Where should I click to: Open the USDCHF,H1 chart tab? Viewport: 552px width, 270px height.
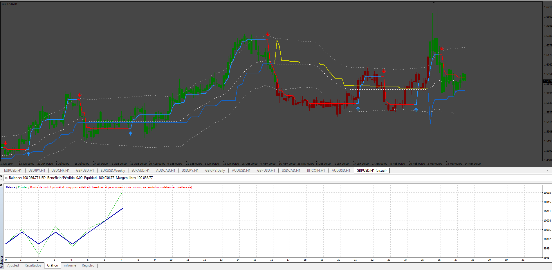[x=60, y=171]
